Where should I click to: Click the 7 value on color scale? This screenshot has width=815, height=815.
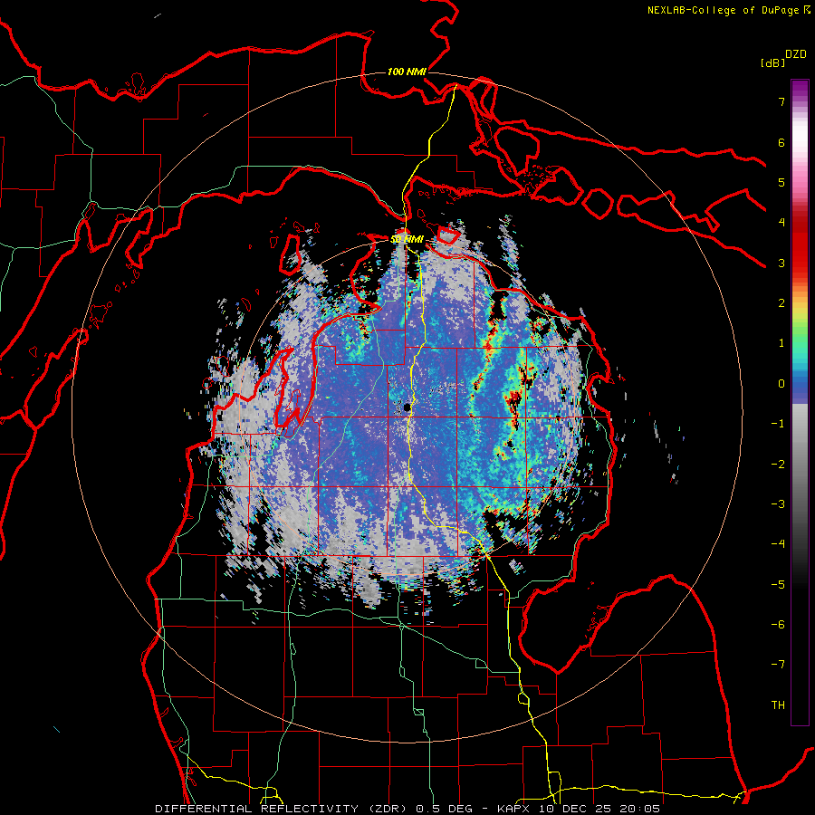(x=781, y=101)
